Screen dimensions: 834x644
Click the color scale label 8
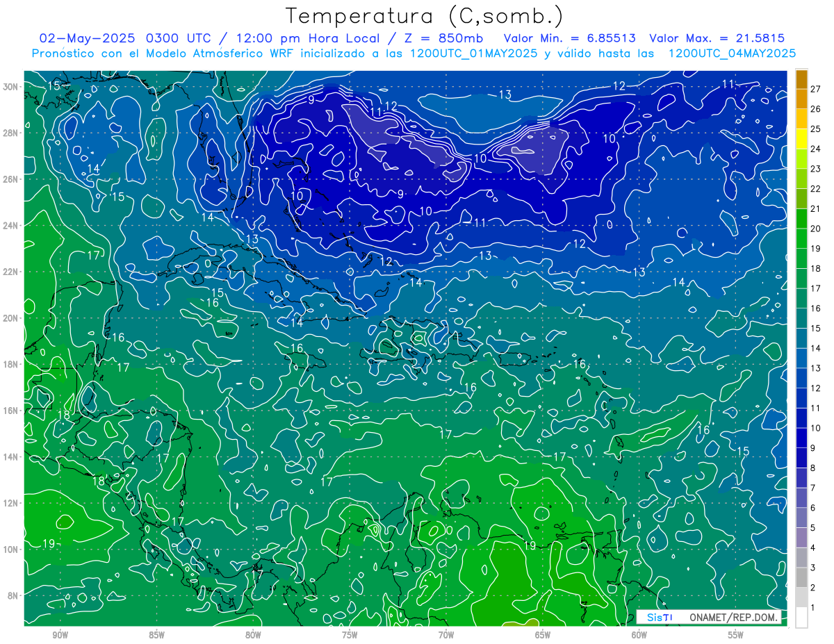(814, 468)
